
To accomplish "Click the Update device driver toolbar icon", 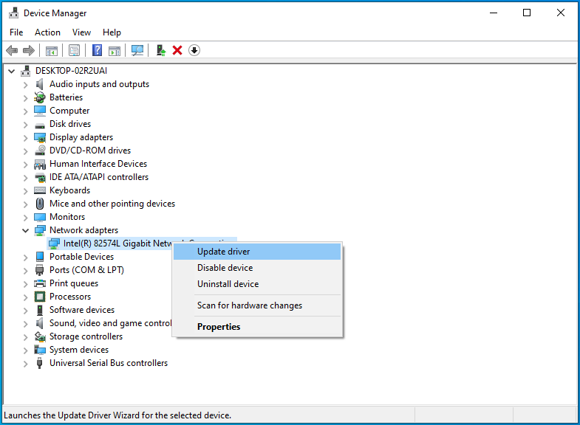I will 161,50.
